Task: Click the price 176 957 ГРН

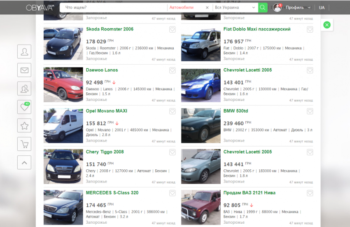Action: point(237,41)
